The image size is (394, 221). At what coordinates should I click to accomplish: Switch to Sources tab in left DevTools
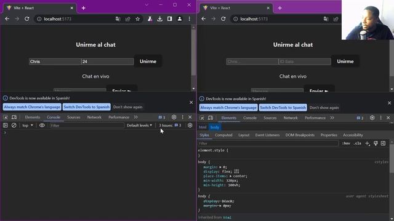74,117
